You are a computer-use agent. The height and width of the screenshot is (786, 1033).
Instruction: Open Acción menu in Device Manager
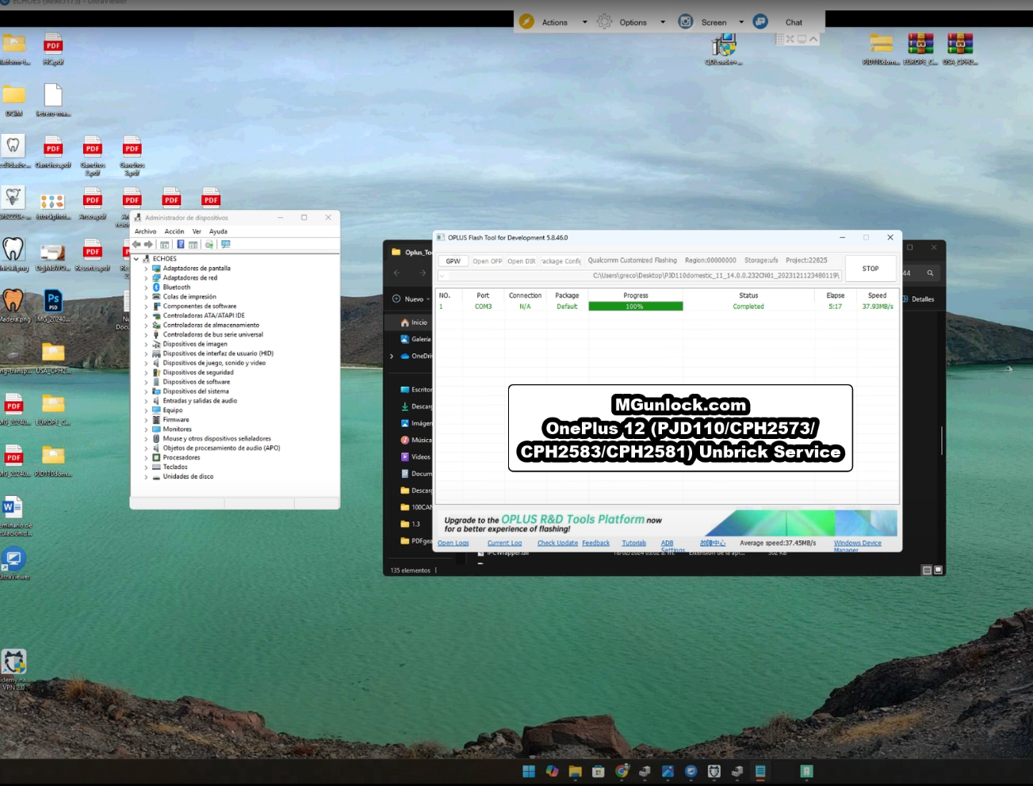tap(174, 231)
